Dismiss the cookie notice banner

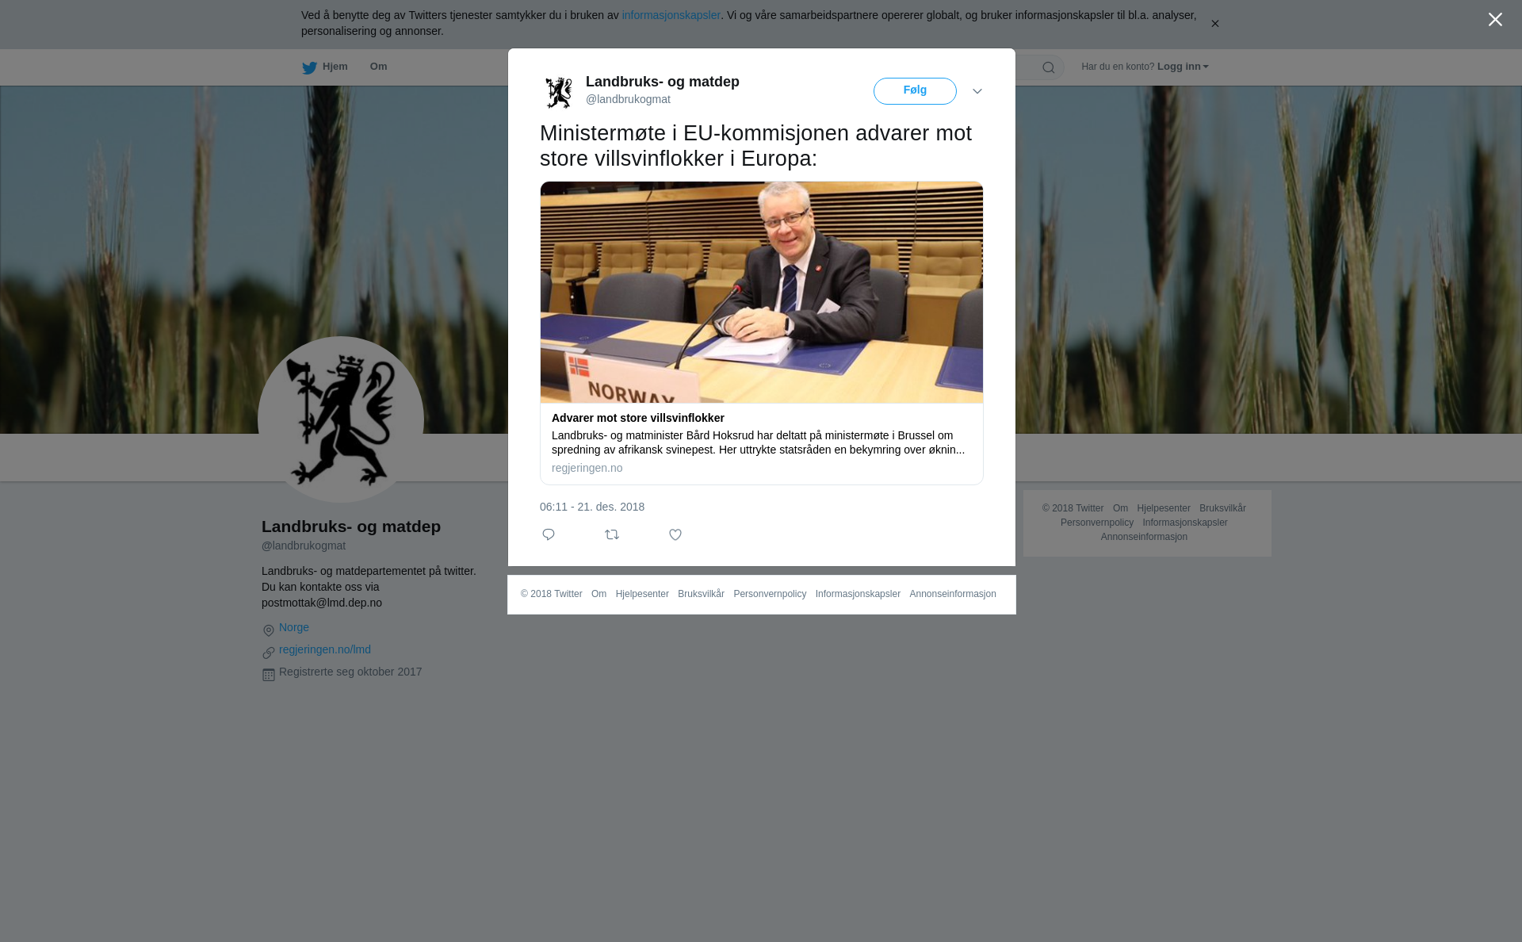(1214, 24)
